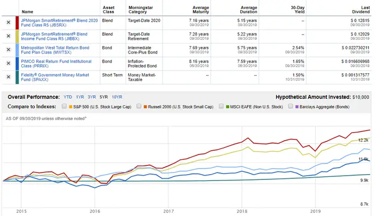This screenshot has width=375, height=216.
Task: Click the Morningstar Category column header
Action: click(141, 10)
